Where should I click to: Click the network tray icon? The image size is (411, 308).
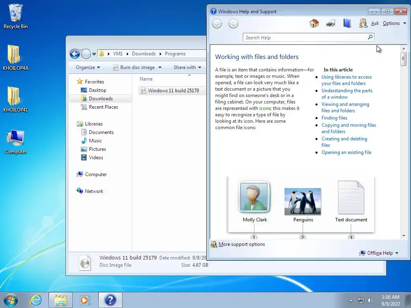pyautogui.click(x=361, y=300)
